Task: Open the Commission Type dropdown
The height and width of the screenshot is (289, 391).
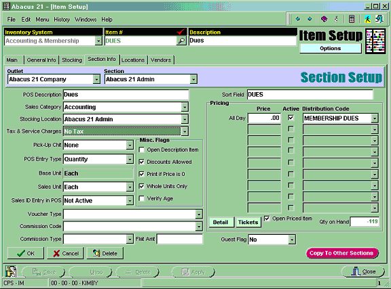Action: 130,240
